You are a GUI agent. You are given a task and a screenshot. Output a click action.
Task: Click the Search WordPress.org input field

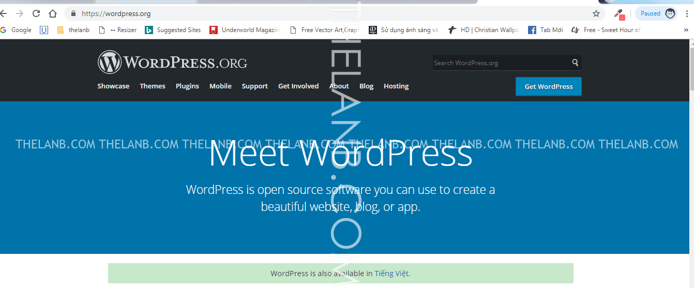pyautogui.click(x=499, y=63)
